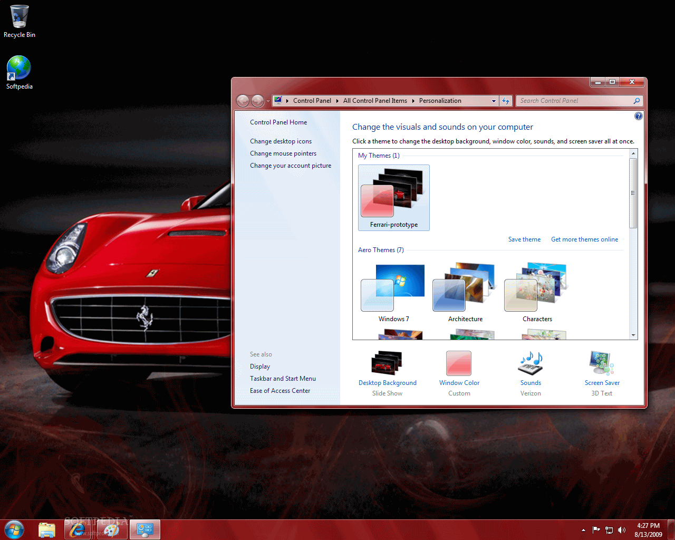The height and width of the screenshot is (540, 675).
Task: Click Personalization breadcrumb
Action: click(x=440, y=101)
